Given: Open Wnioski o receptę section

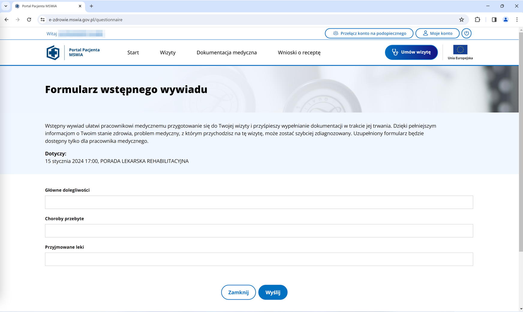Looking at the screenshot, I should pyautogui.click(x=299, y=53).
